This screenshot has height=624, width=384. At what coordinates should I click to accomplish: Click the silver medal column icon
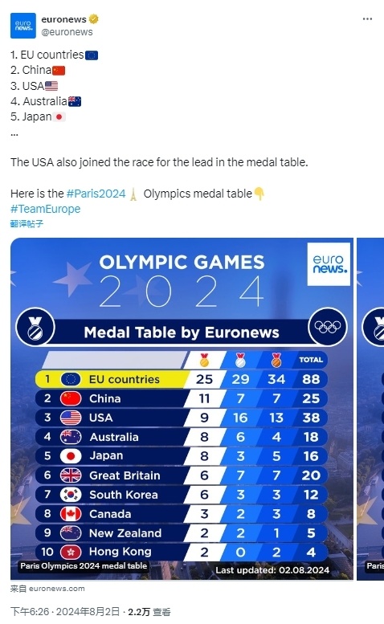point(240,360)
